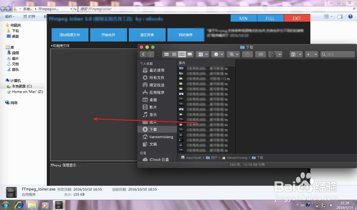357x210 pixels.
Task: Open 影片 in Finder sidebar
Action: coord(157,107)
